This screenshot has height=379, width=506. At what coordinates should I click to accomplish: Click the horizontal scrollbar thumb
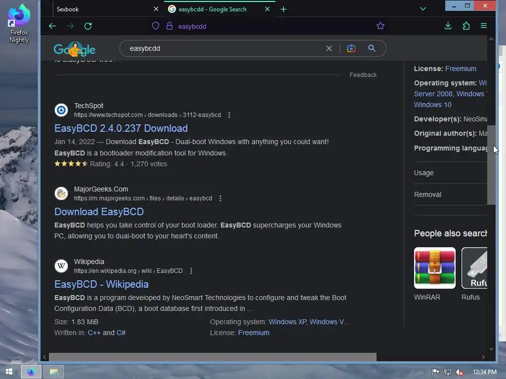pyautogui.click(x=212, y=357)
